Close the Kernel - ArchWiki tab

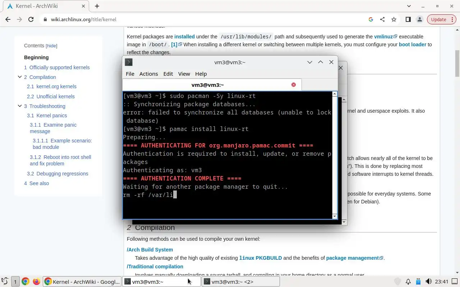[83, 6]
